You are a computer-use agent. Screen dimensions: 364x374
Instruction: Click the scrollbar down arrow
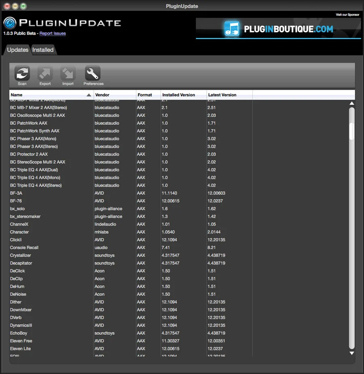click(351, 353)
